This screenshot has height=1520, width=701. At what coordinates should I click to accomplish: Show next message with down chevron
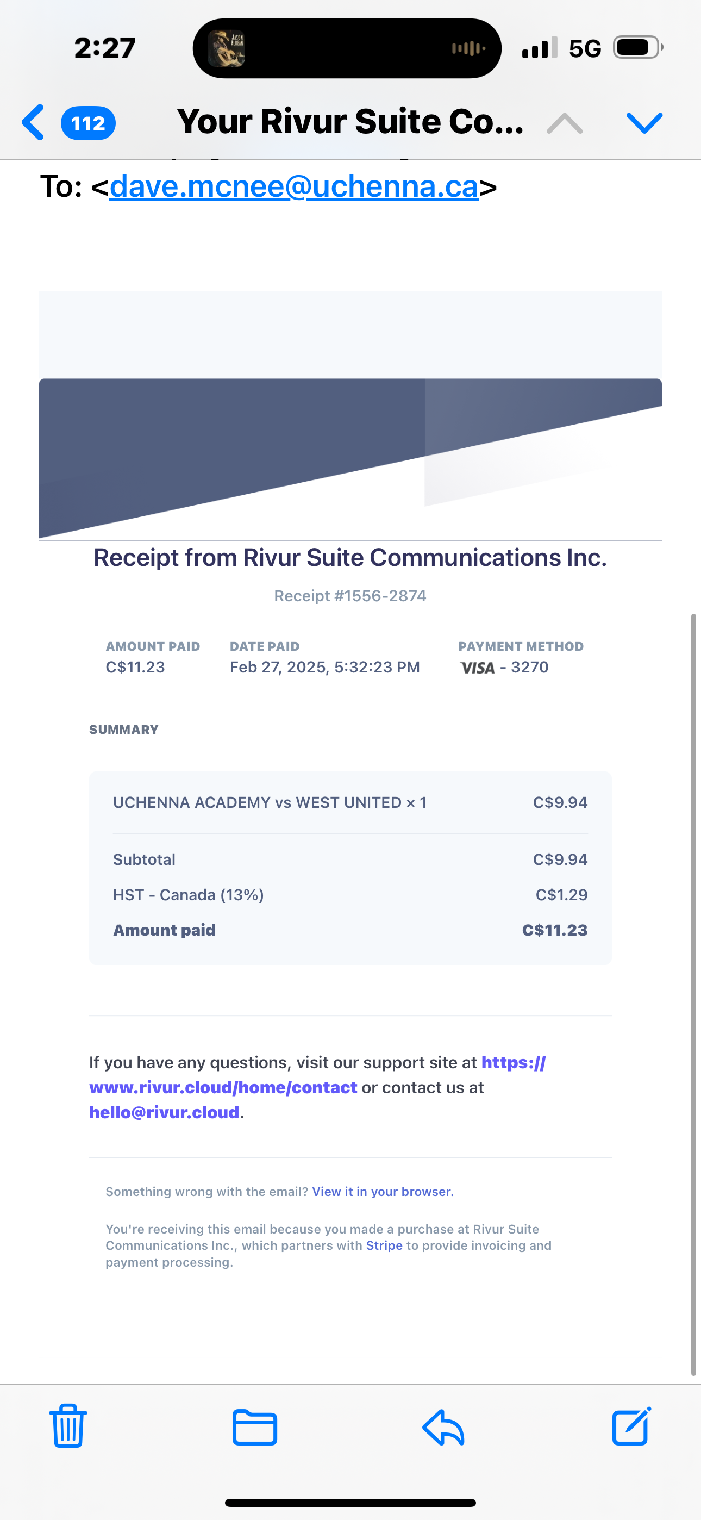644,123
